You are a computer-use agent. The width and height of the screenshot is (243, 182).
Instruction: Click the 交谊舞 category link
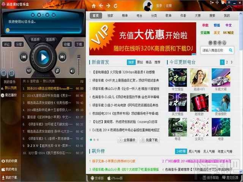tap(205, 33)
